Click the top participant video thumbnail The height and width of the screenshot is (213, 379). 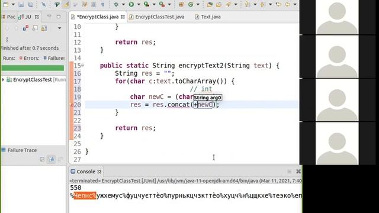(x=337, y=17)
